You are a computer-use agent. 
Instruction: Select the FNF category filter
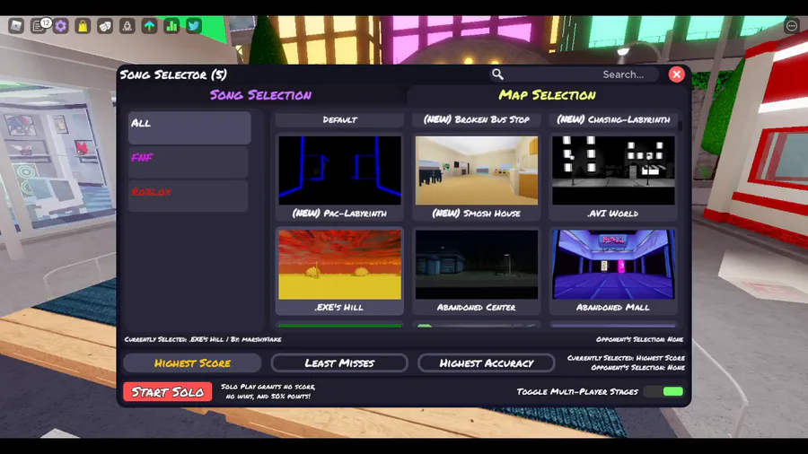point(189,162)
